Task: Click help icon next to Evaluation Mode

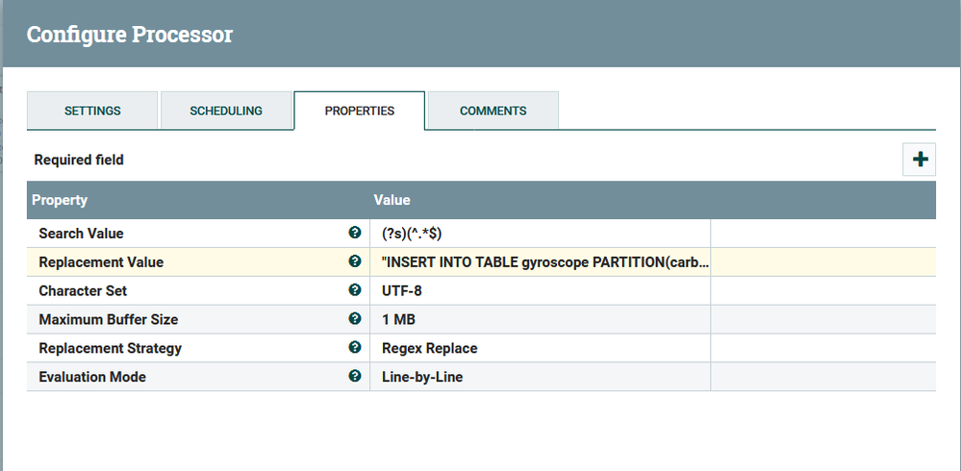Action: point(355,377)
